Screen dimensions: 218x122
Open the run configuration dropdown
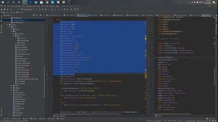[28, 9]
